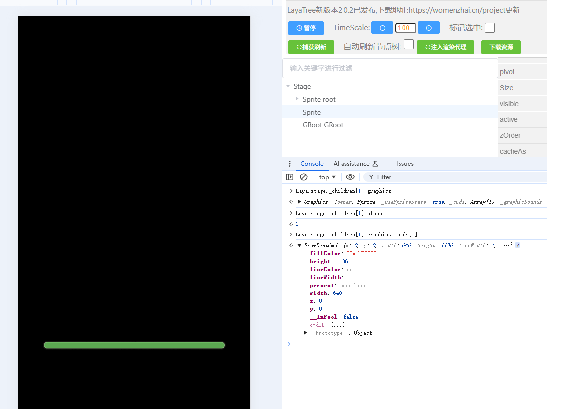Expand the Graphics object output

(300, 202)
